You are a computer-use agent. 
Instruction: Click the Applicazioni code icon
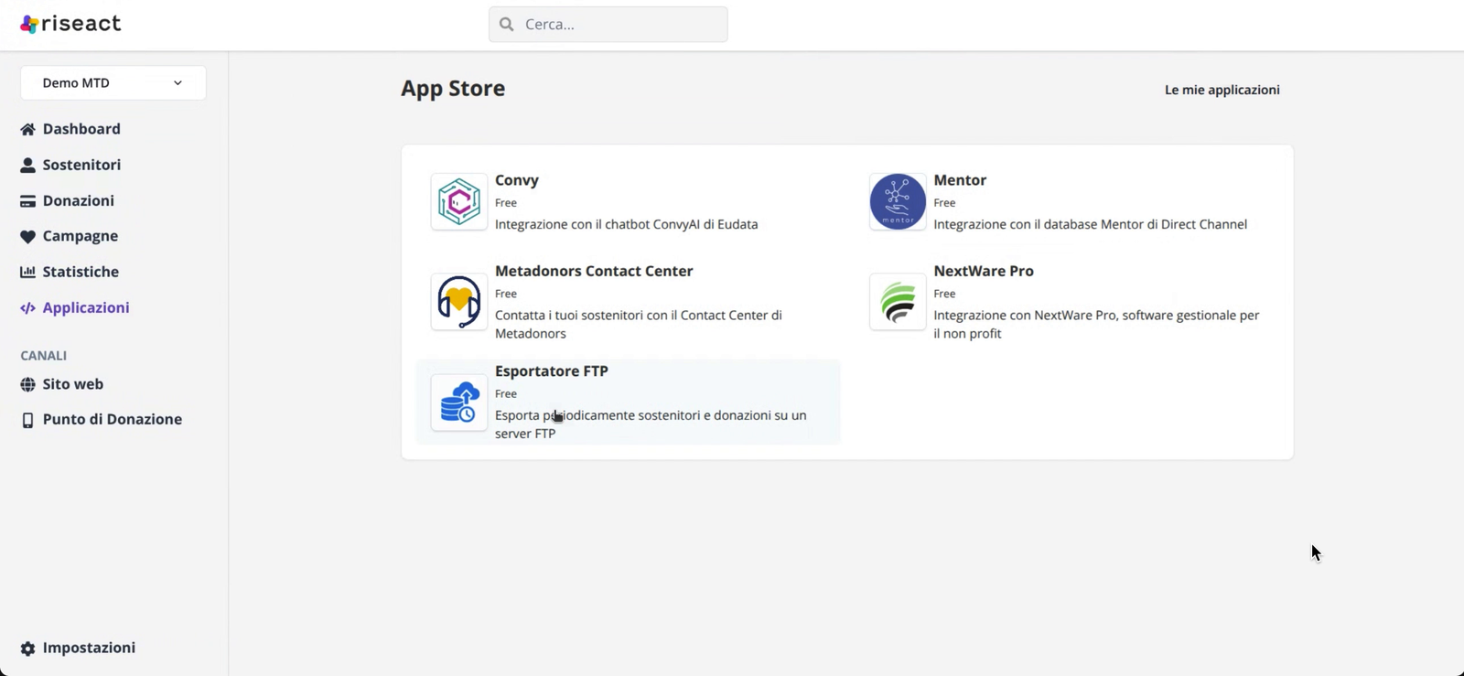(27, 308)
